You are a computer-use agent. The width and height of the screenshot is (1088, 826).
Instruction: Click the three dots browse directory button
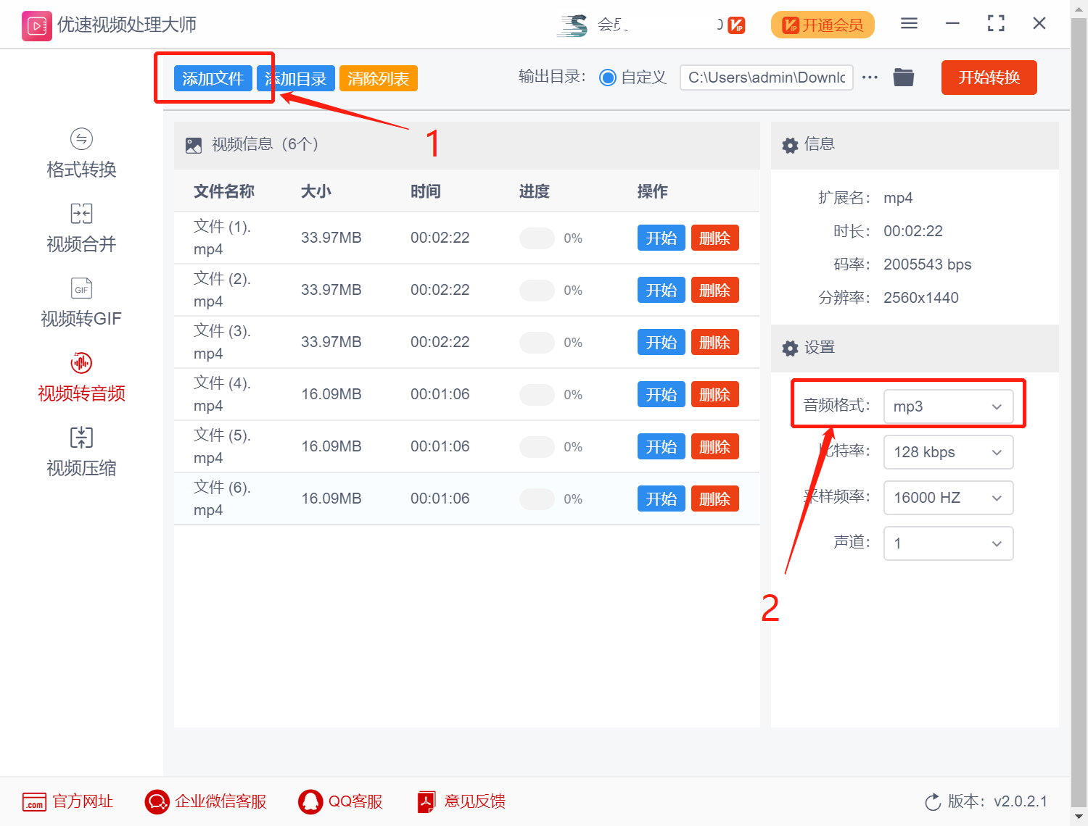pyautogui.click(x=870, y=78)
